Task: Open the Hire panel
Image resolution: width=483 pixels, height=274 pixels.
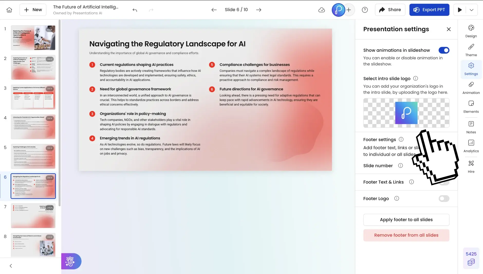Action: point(471,167)
